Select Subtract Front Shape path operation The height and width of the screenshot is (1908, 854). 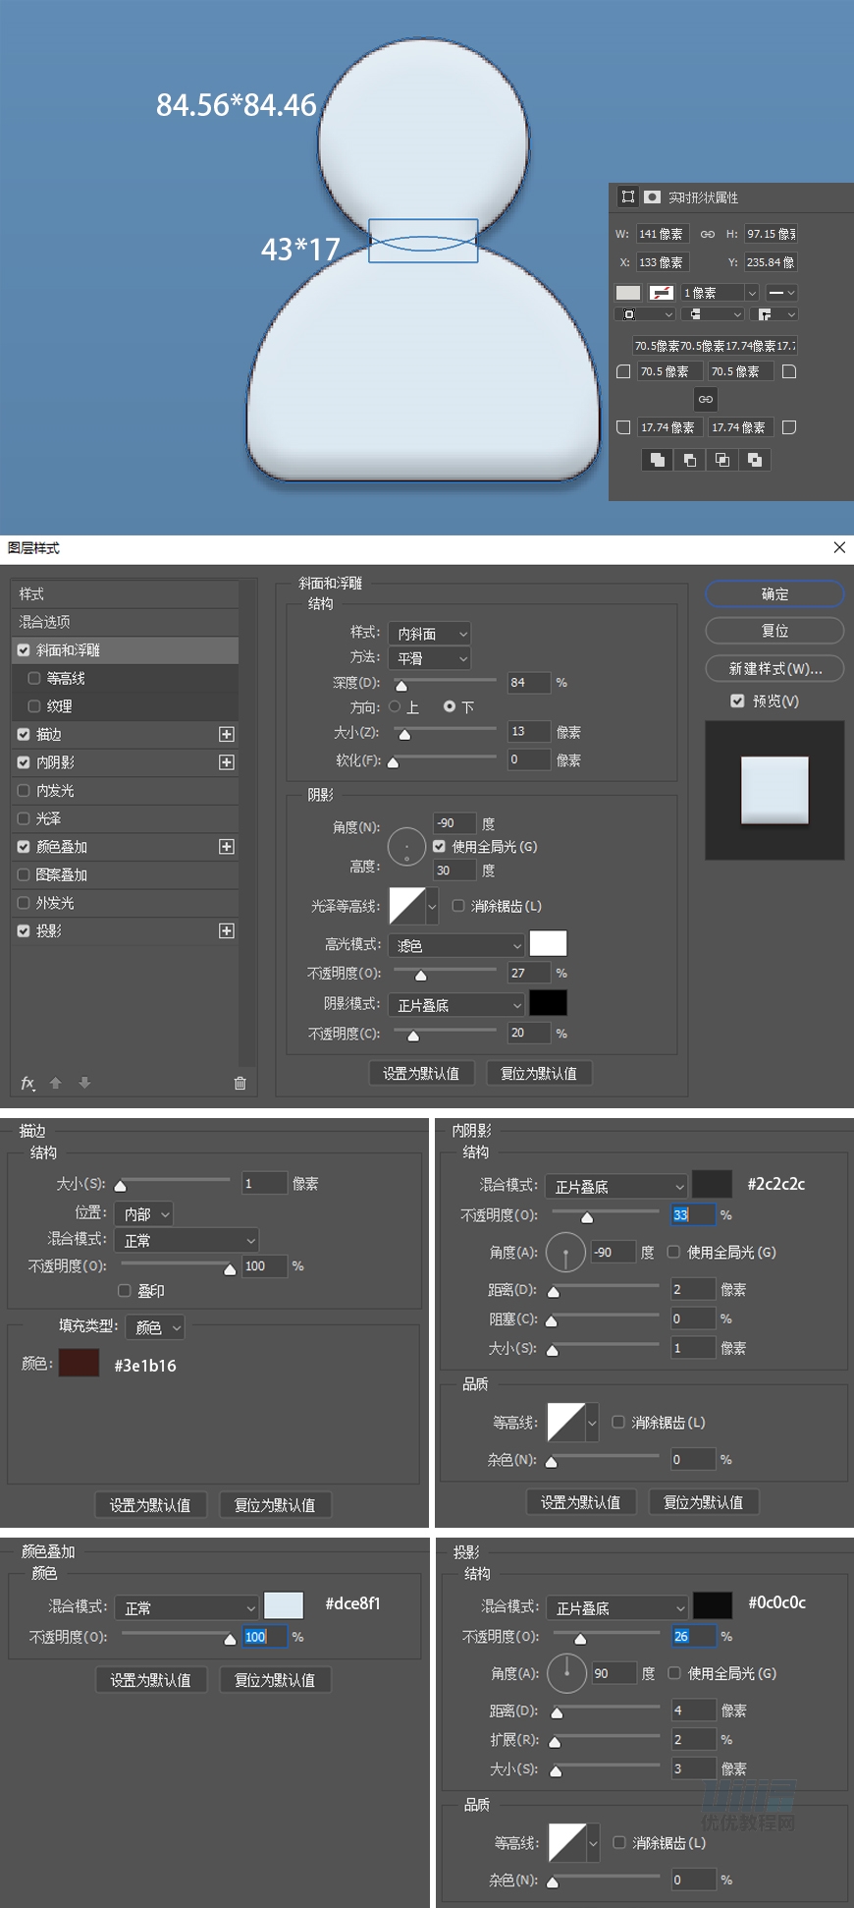[690, 460]
